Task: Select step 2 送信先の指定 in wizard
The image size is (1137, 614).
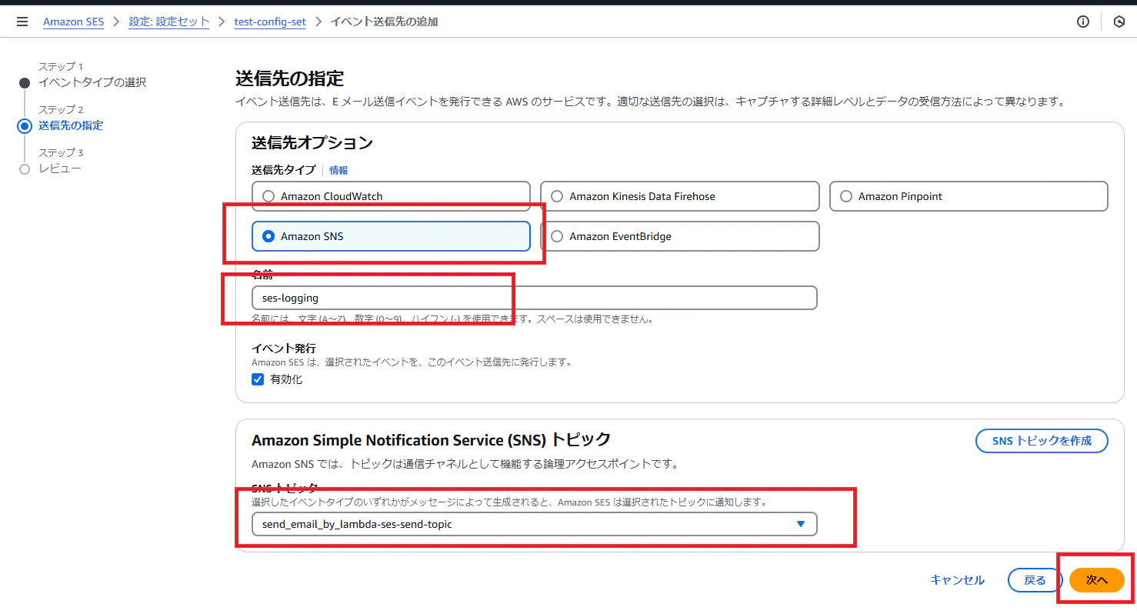Action: coord(71,125)
